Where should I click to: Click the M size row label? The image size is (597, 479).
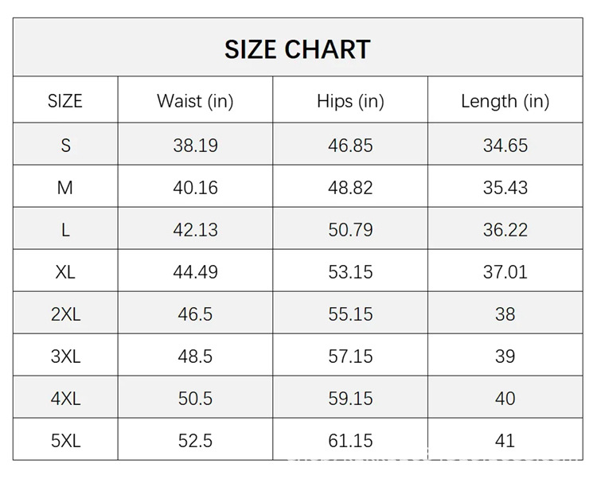[65, 188]
